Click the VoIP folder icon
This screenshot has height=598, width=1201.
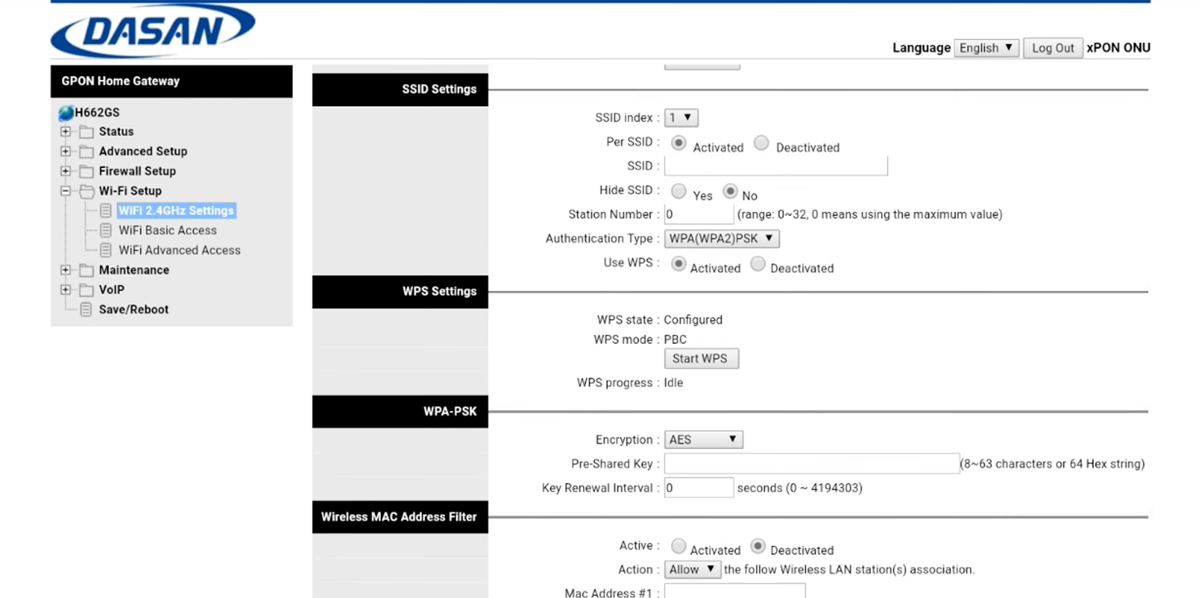[86, 290]
